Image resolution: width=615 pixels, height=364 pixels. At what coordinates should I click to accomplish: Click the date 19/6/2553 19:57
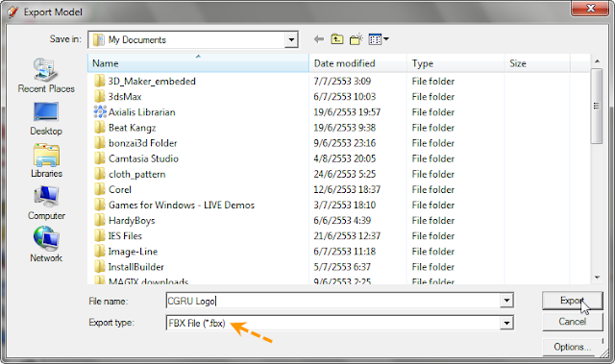click(347, 112)
